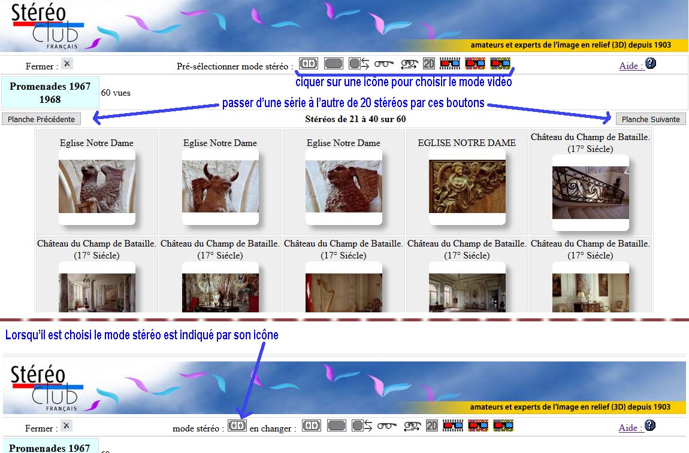Select plain glasses mode in Pré-sélectionner row
Screen dimensions: 689x453
coord(385,63)
